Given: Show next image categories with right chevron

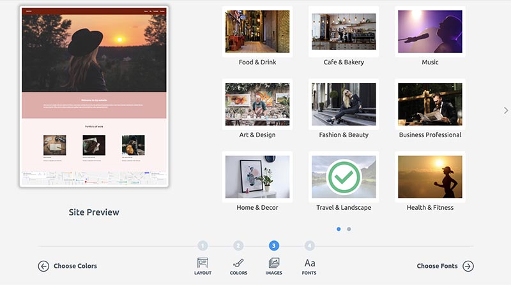Looking at the screenshot, I should (x=506, y=110).
